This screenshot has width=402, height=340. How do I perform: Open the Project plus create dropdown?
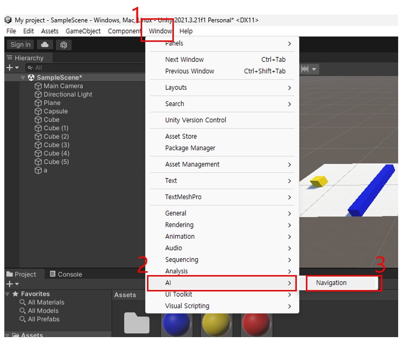pyautogui.click(x=12, y=284)
